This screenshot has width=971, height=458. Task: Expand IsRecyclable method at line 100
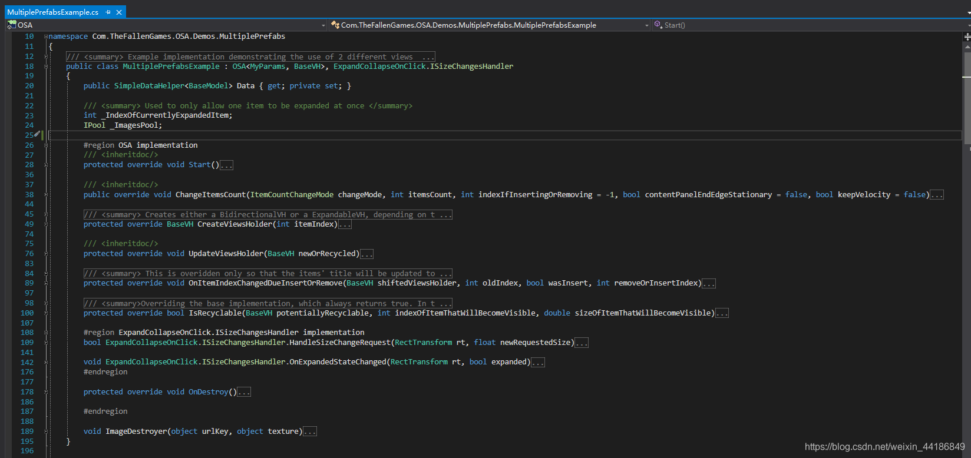tap(46, 313)
